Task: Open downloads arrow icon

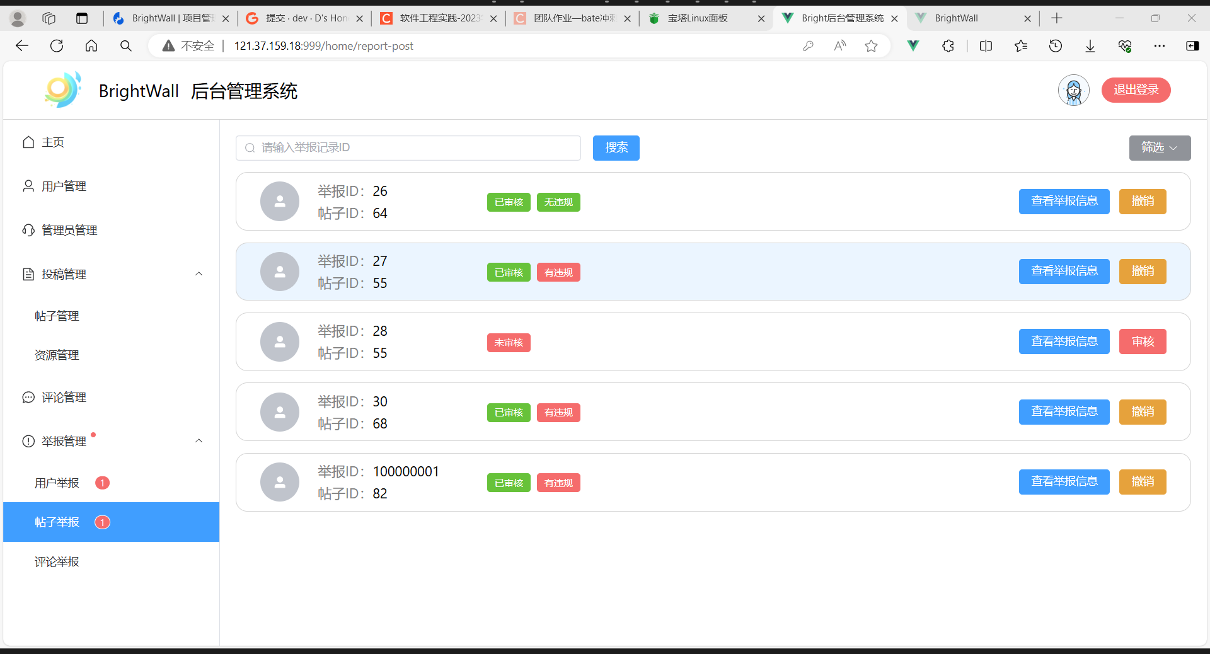Action: pyautogui.click(x=1090, y=46)
